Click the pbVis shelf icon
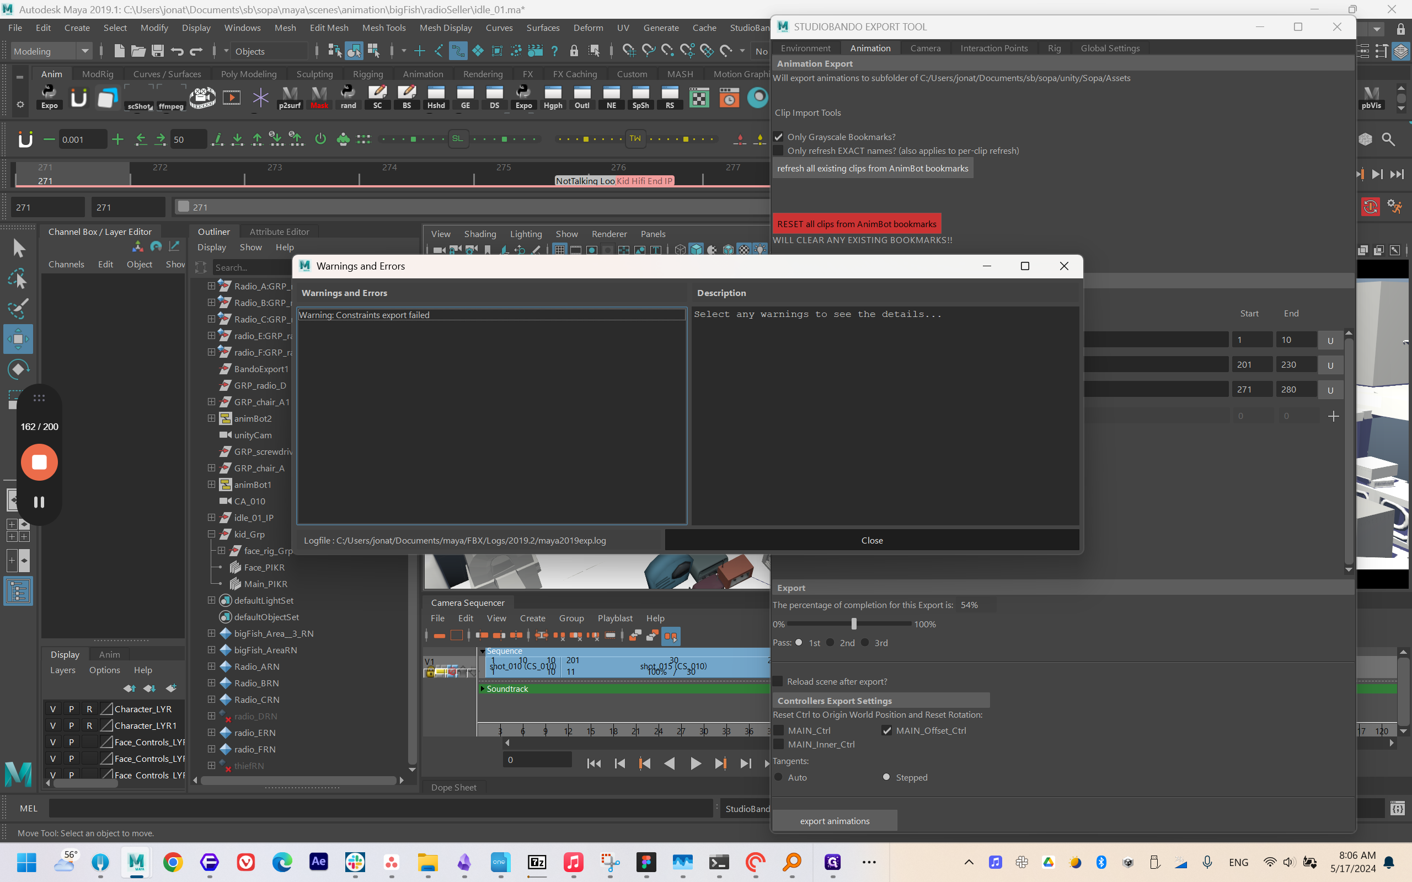1412x882 pixels. (1371, 97)
